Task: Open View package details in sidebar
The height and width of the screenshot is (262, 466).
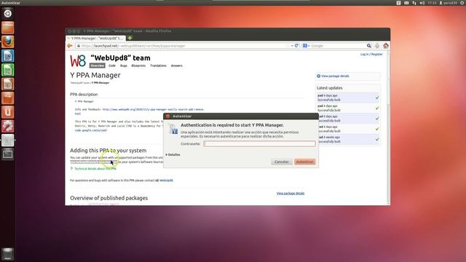Action: [x=335, y=76]
